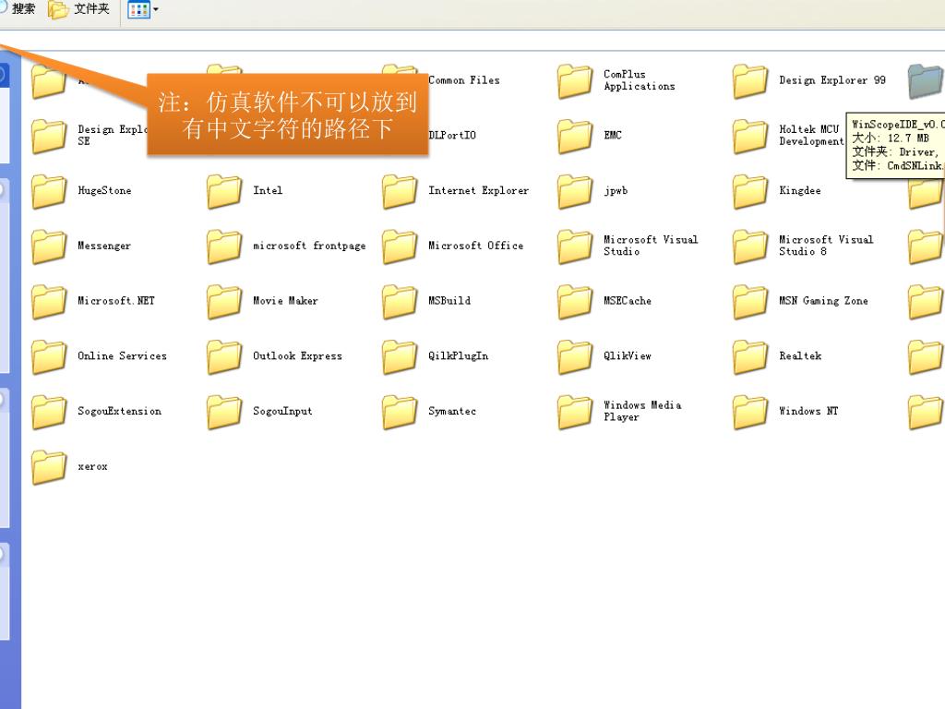Select the jpwb folder icon
945x709 pixels.
574,191
